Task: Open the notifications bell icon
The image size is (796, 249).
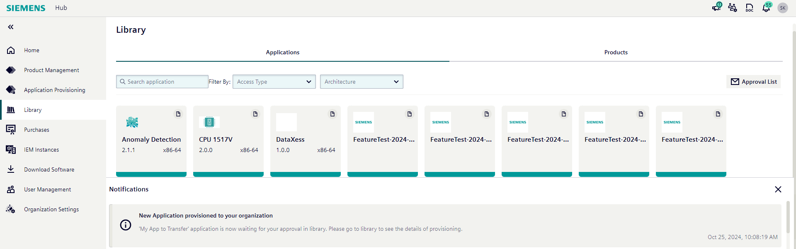Action: [766, 8]
